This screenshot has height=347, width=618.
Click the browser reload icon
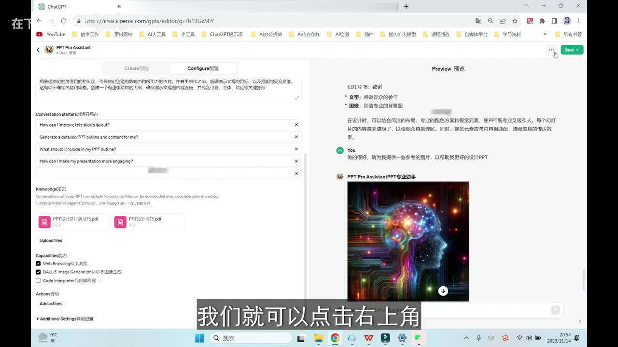click(x=63, y=21)
